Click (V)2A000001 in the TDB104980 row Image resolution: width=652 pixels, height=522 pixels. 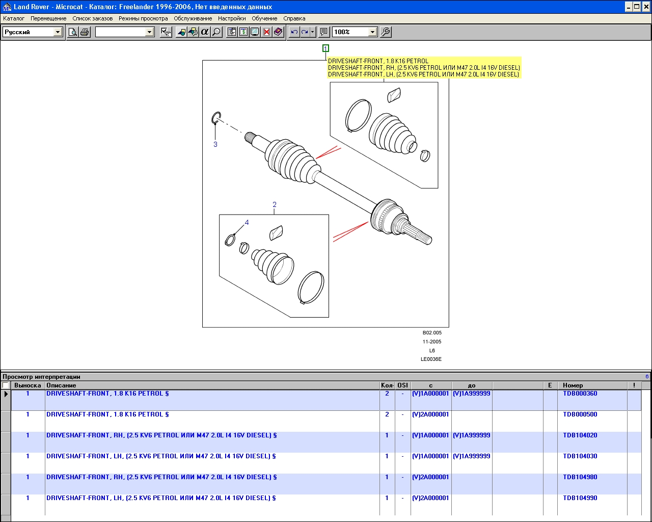(430, 477)
